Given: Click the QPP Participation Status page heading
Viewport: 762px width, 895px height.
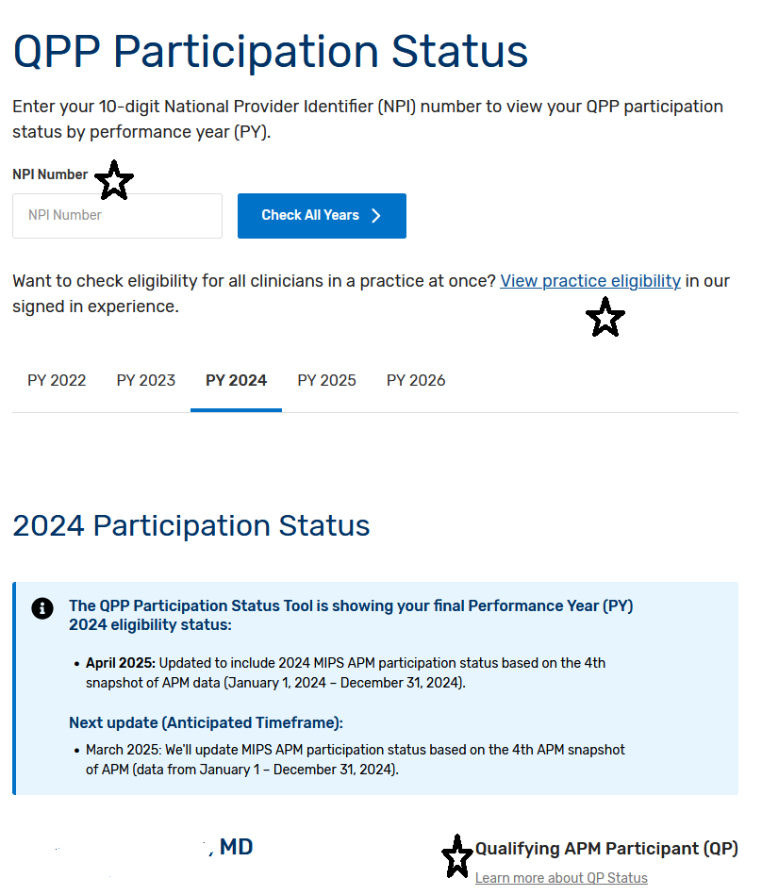Looking at the screenshot, I should pos(271,51).
